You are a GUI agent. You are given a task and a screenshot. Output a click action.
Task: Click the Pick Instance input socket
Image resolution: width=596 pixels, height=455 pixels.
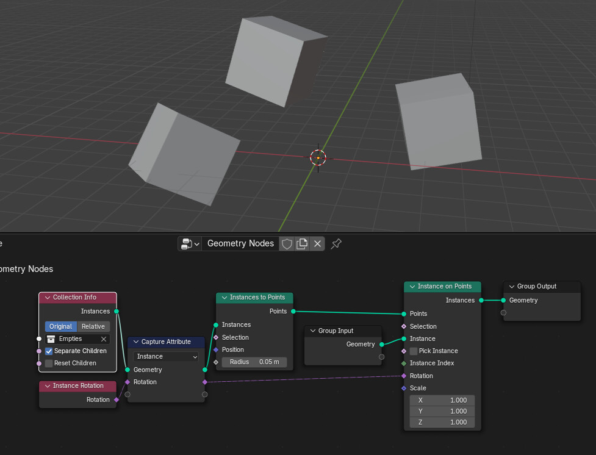pos(404,351)
